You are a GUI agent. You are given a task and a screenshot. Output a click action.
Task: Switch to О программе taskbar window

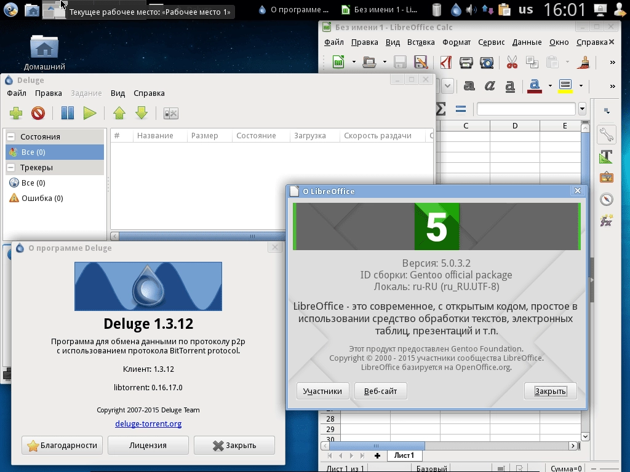pyautogui.click(x=293, y=10)
